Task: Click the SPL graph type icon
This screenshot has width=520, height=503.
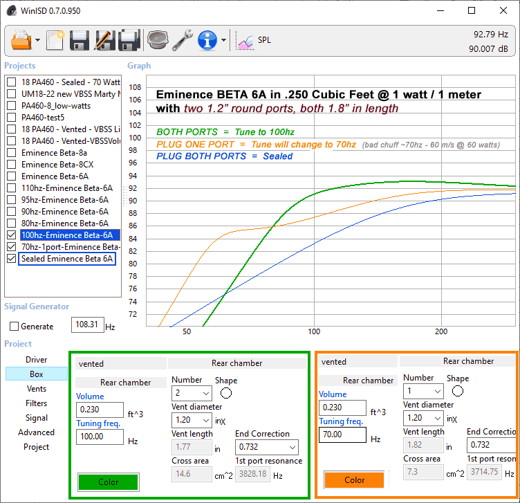Action: pyautogui.click(x=245, y=41)
